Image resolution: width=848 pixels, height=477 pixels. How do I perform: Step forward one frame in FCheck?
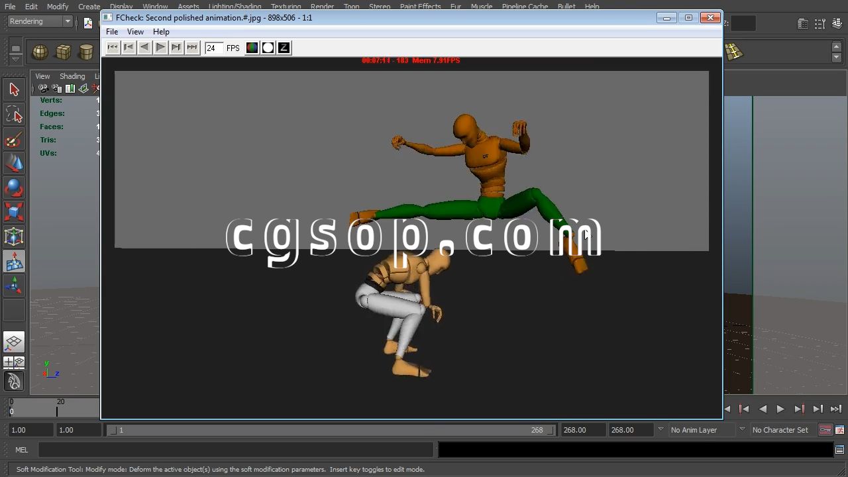[x=176, y=48]
